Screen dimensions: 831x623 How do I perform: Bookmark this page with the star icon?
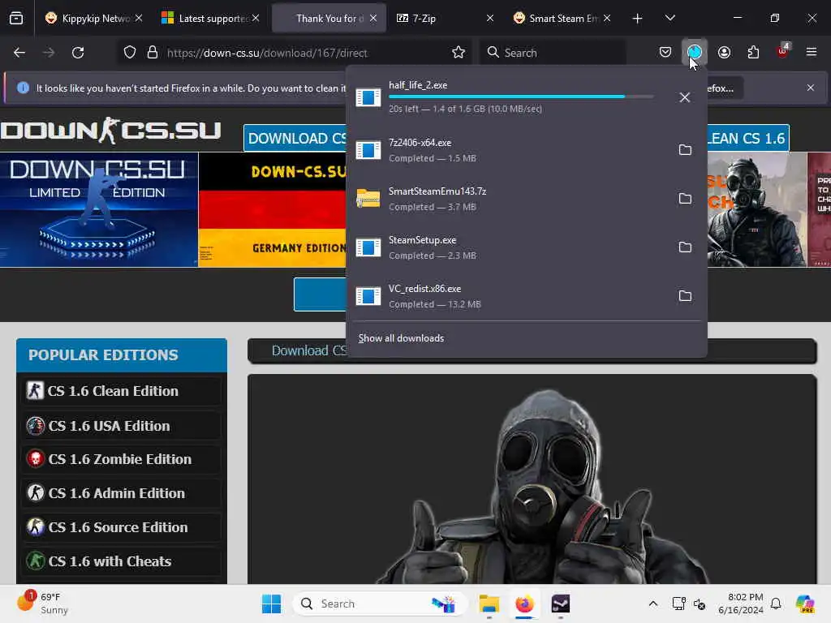click(459, 53)
